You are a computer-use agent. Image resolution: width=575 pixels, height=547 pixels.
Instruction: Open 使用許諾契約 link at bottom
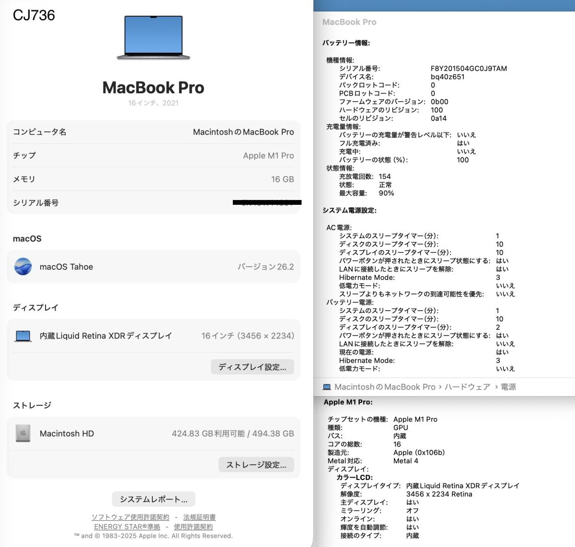(193, 527)
